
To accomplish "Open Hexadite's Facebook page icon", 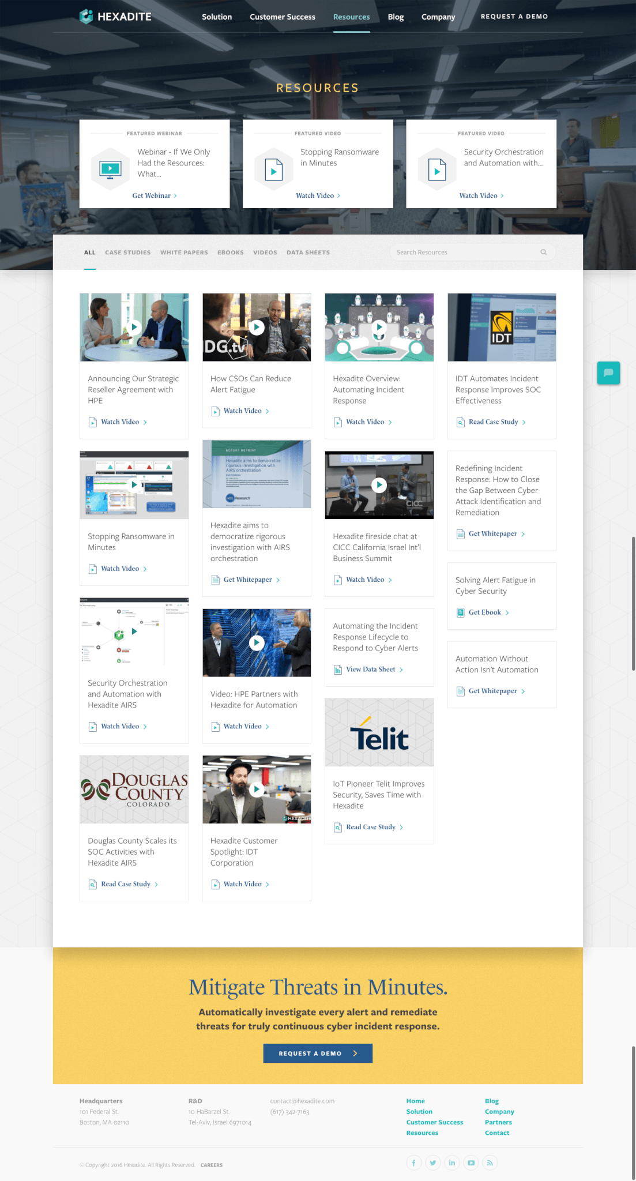I will 413,1163.
